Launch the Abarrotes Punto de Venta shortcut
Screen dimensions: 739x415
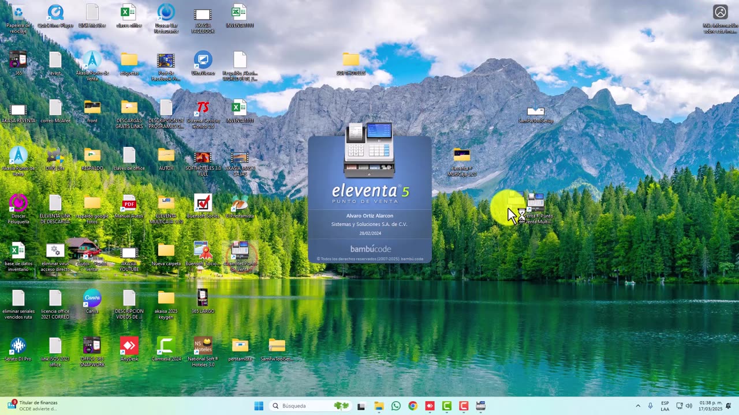[240, 257]
